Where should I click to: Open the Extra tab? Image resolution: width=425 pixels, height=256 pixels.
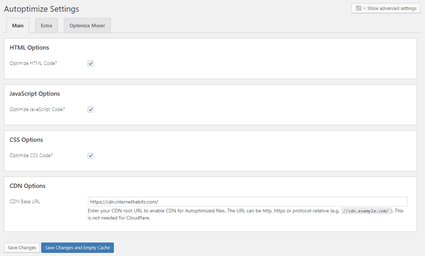pyautogui.click(x=46, y=26)
